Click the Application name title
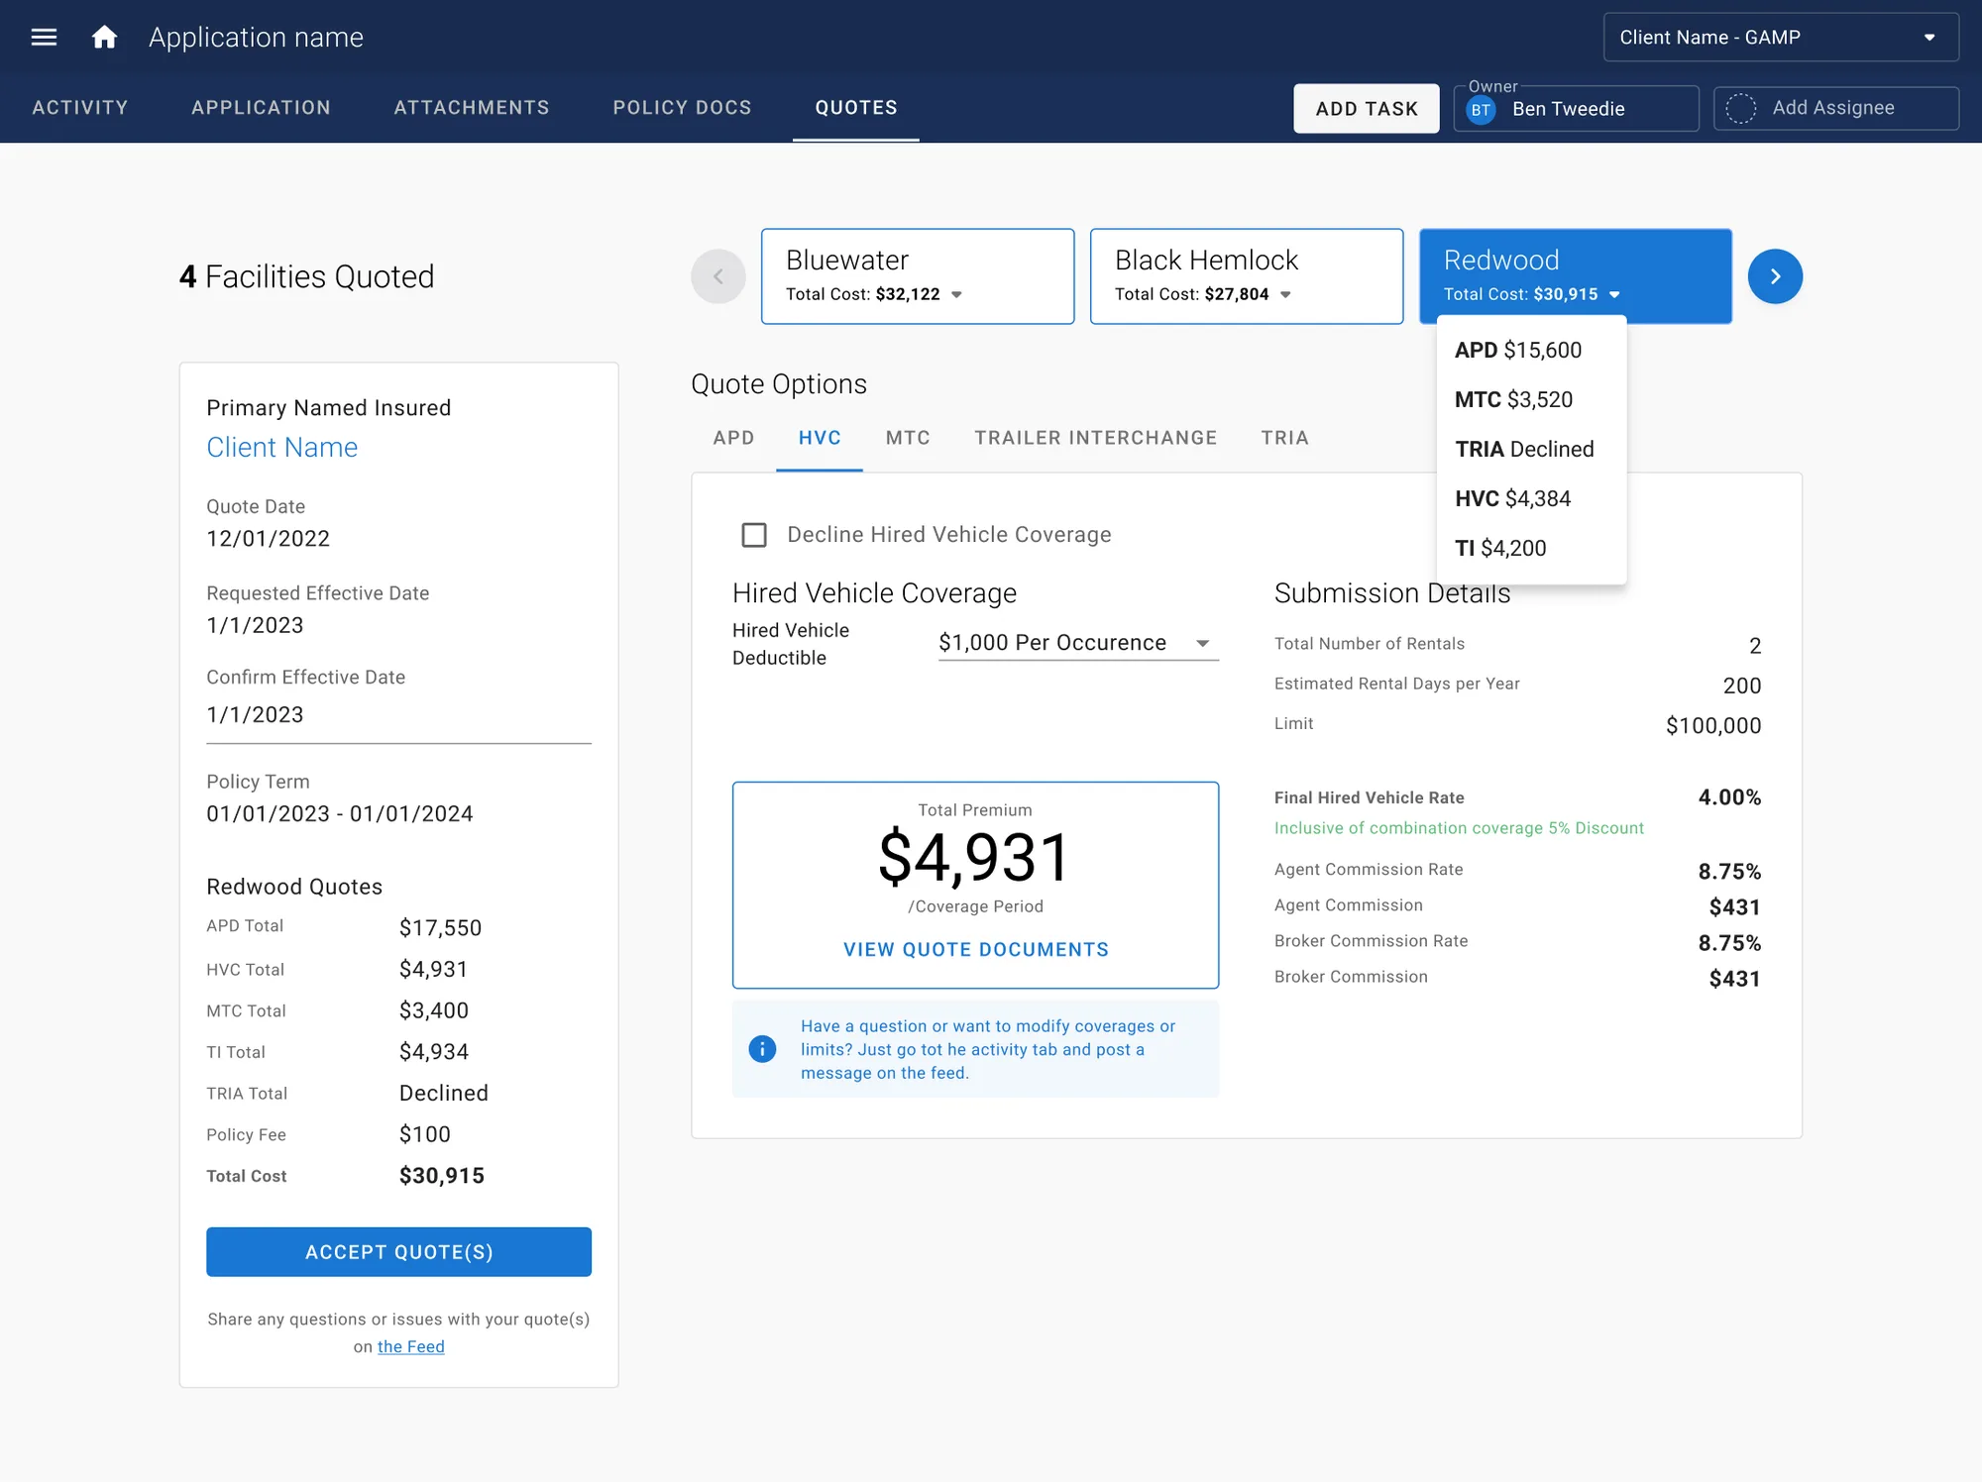 point(256,38)
